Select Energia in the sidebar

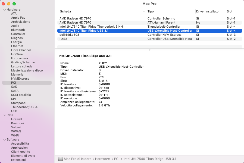(16, 42)
